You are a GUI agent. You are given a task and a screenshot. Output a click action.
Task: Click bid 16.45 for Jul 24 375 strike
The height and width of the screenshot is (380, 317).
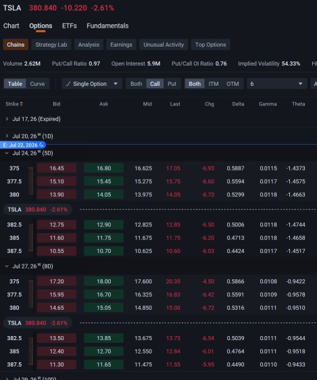pos(57,168)
